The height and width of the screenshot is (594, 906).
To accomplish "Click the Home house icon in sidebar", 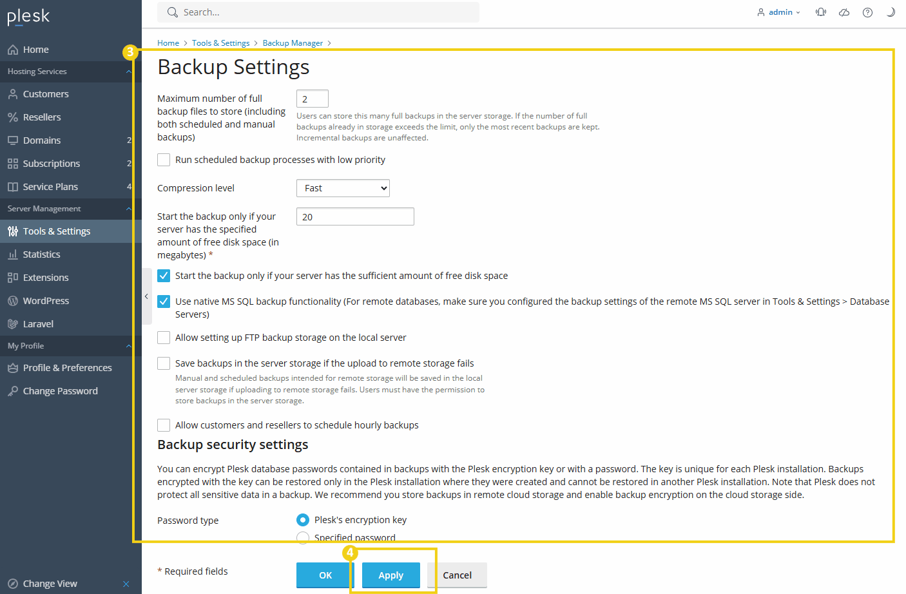I will pyautogui.click(x=13, y=50).
